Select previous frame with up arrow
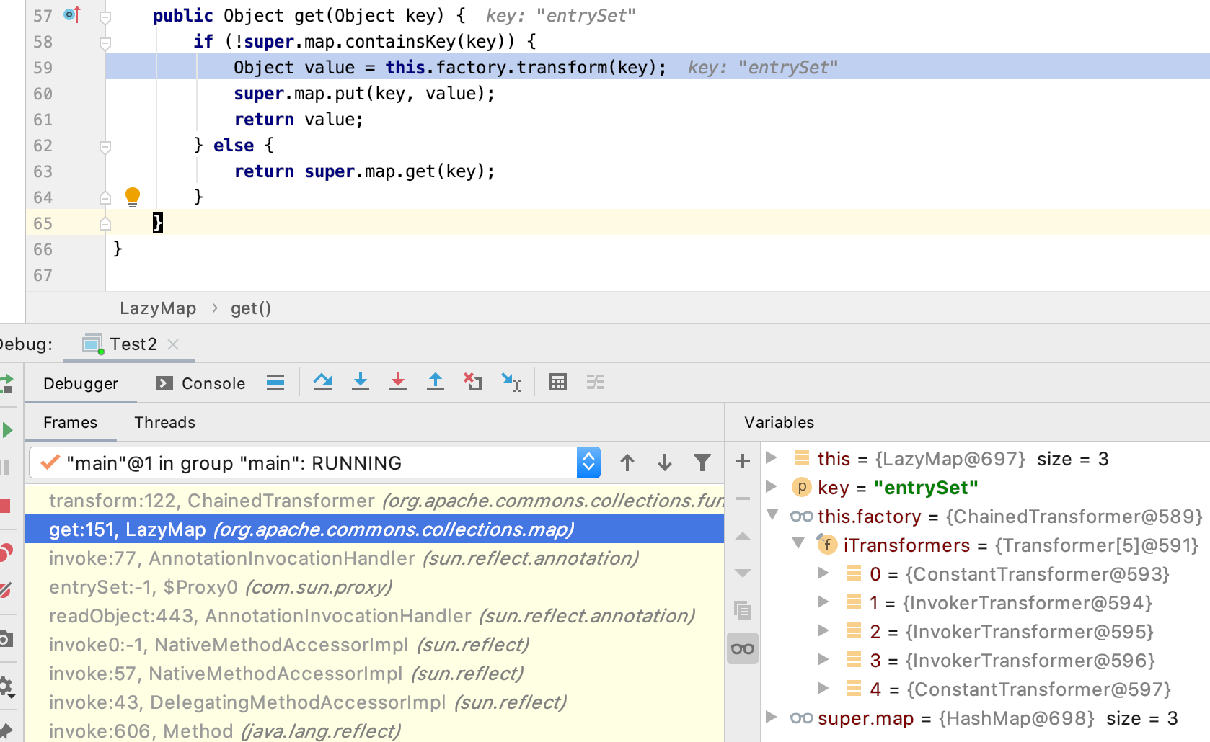This screenshot has width=1210, height=742. click(627, 462)
